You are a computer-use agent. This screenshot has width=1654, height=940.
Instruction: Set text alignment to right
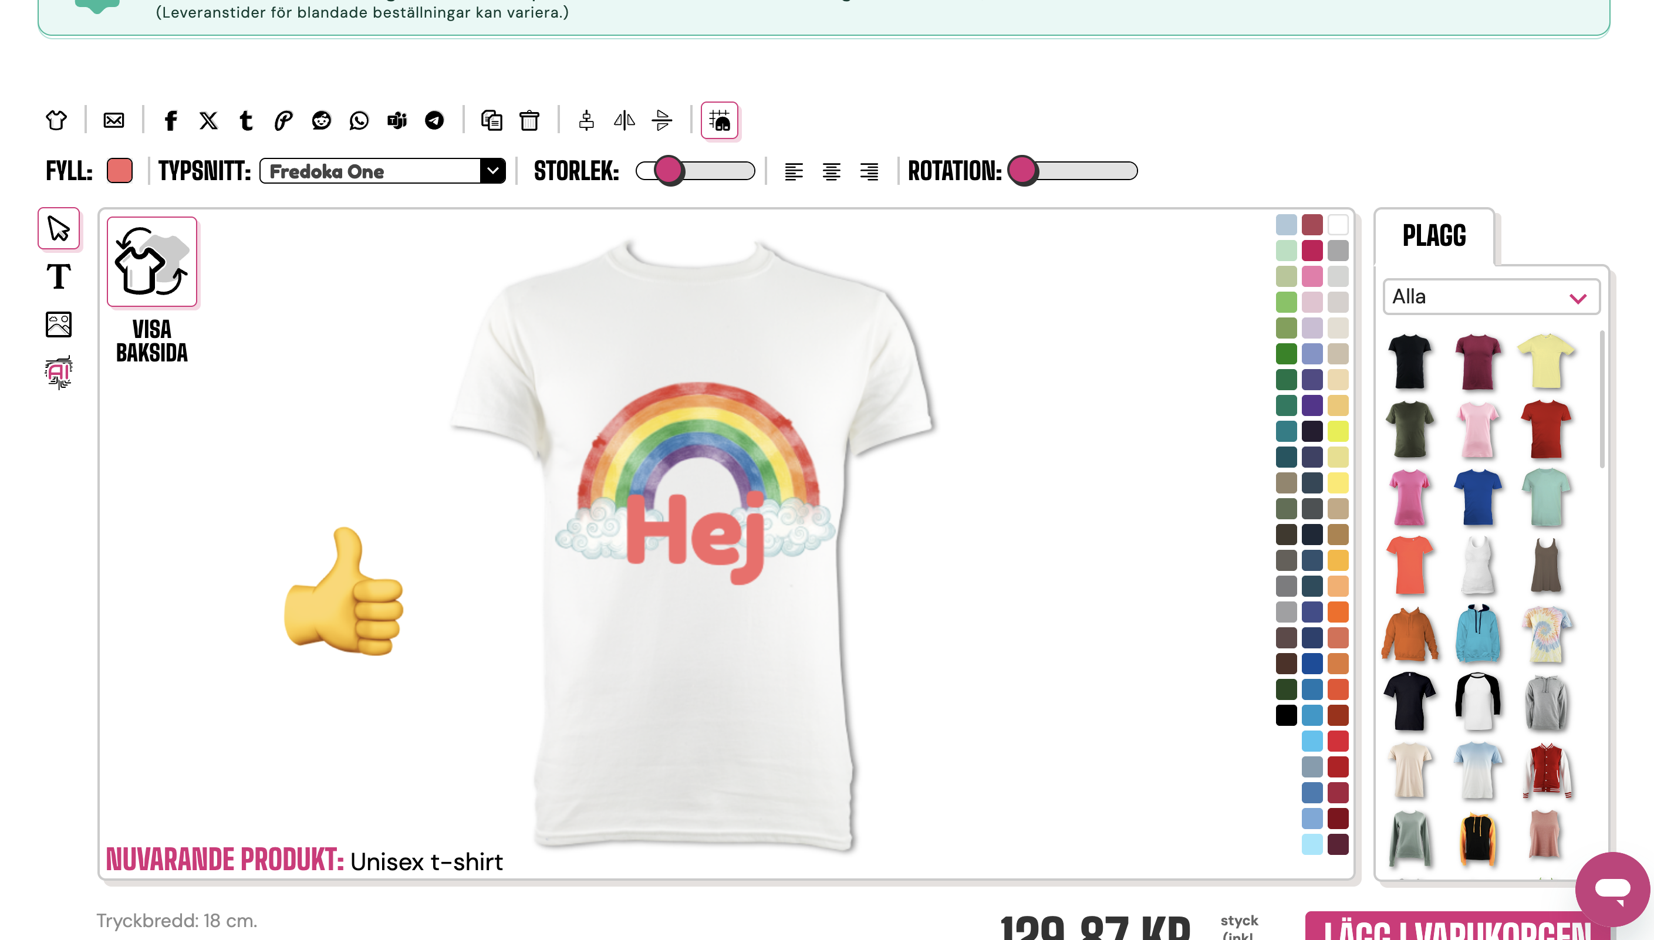[869, 172]
